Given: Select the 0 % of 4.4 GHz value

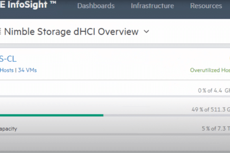Looking at the screenshot, I should point(214,91).
